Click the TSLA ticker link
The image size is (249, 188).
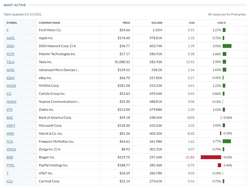coord(11,62)
